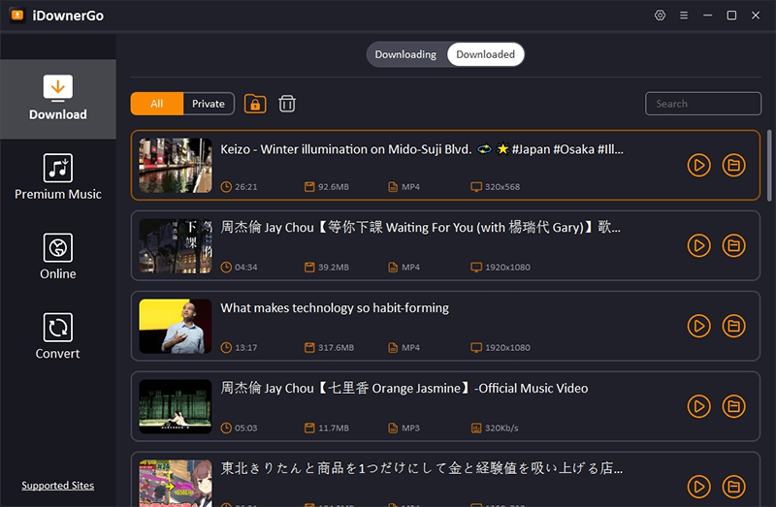
Task: Open folder for Orange Jasmine music video
Action: click(734, 406)
